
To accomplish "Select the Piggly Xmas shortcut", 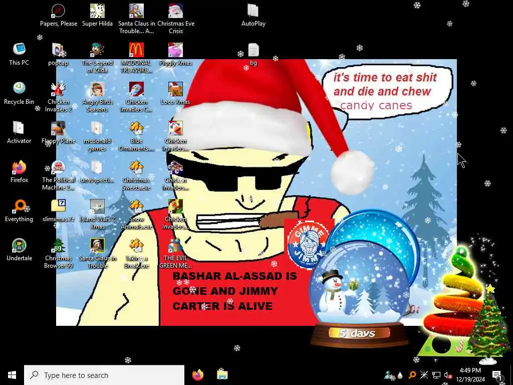I will coord(176,54).
